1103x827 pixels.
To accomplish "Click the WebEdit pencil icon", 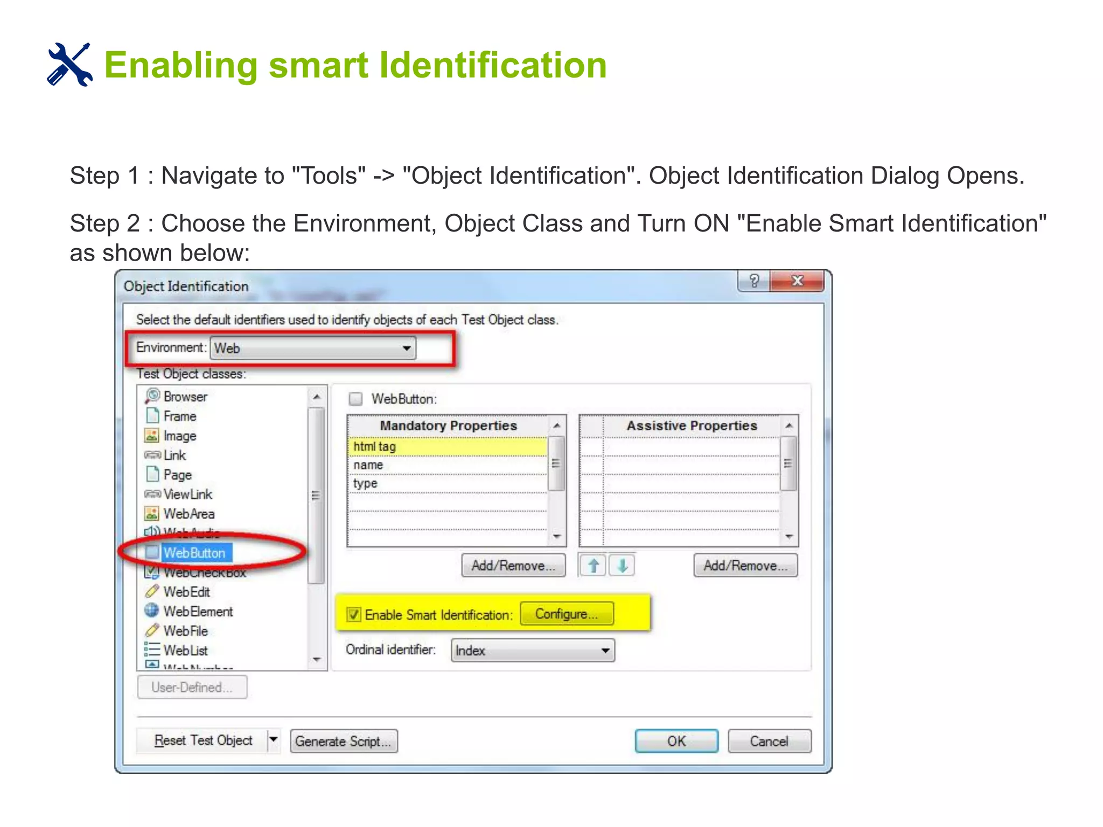I will [152, 591].
